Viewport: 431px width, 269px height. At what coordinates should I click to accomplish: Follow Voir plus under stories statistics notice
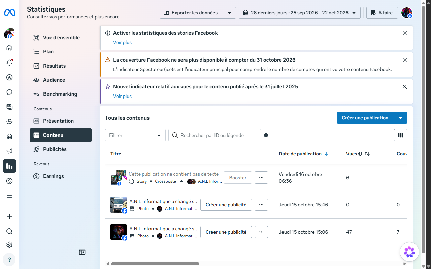122,42
